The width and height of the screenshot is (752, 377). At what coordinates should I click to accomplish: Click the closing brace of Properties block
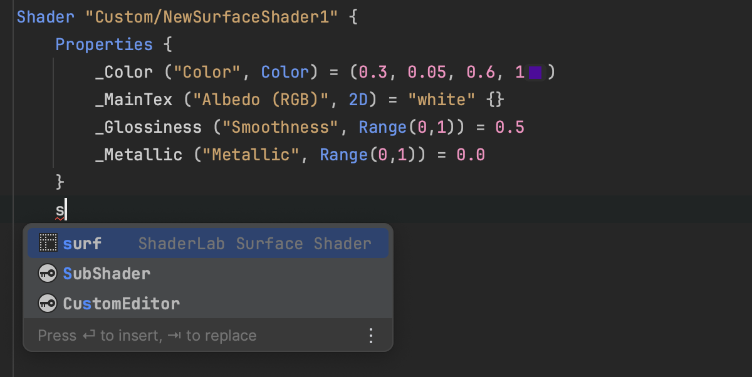(x=60, y=182)
